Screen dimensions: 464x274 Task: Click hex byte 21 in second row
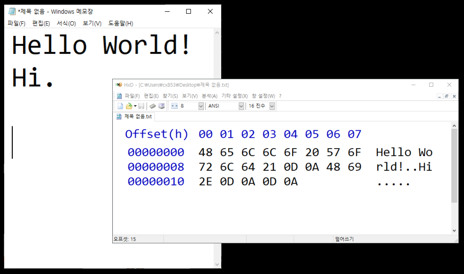[x=269, y=167]
